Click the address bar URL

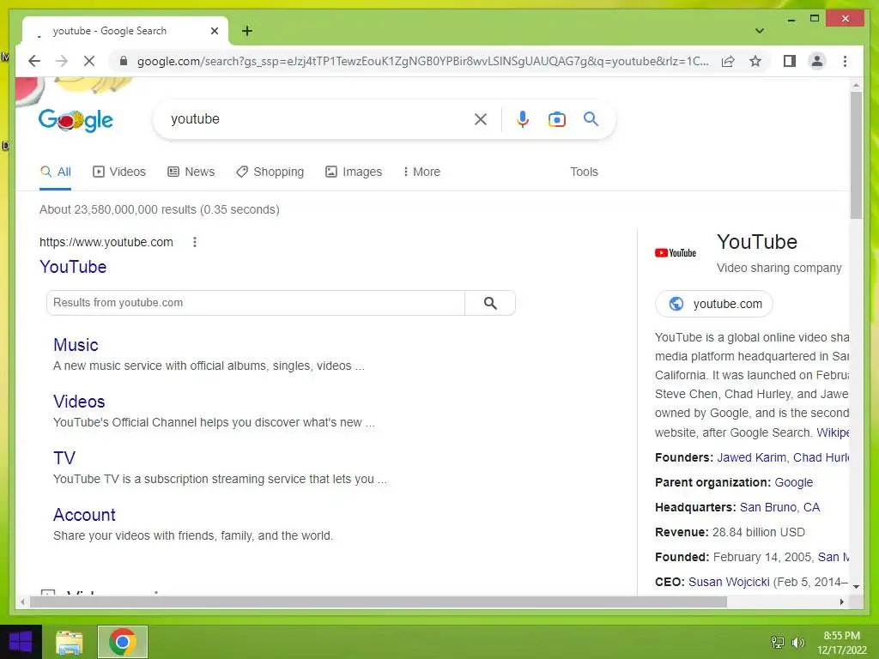coord(422,61)
